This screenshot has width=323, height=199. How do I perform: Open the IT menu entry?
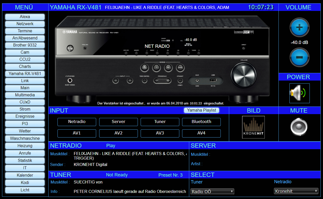[x=25, y=168]
